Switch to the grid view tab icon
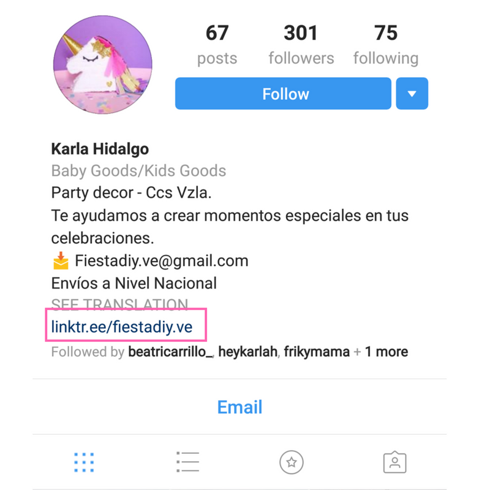490x490 pixels. (84, 462)
